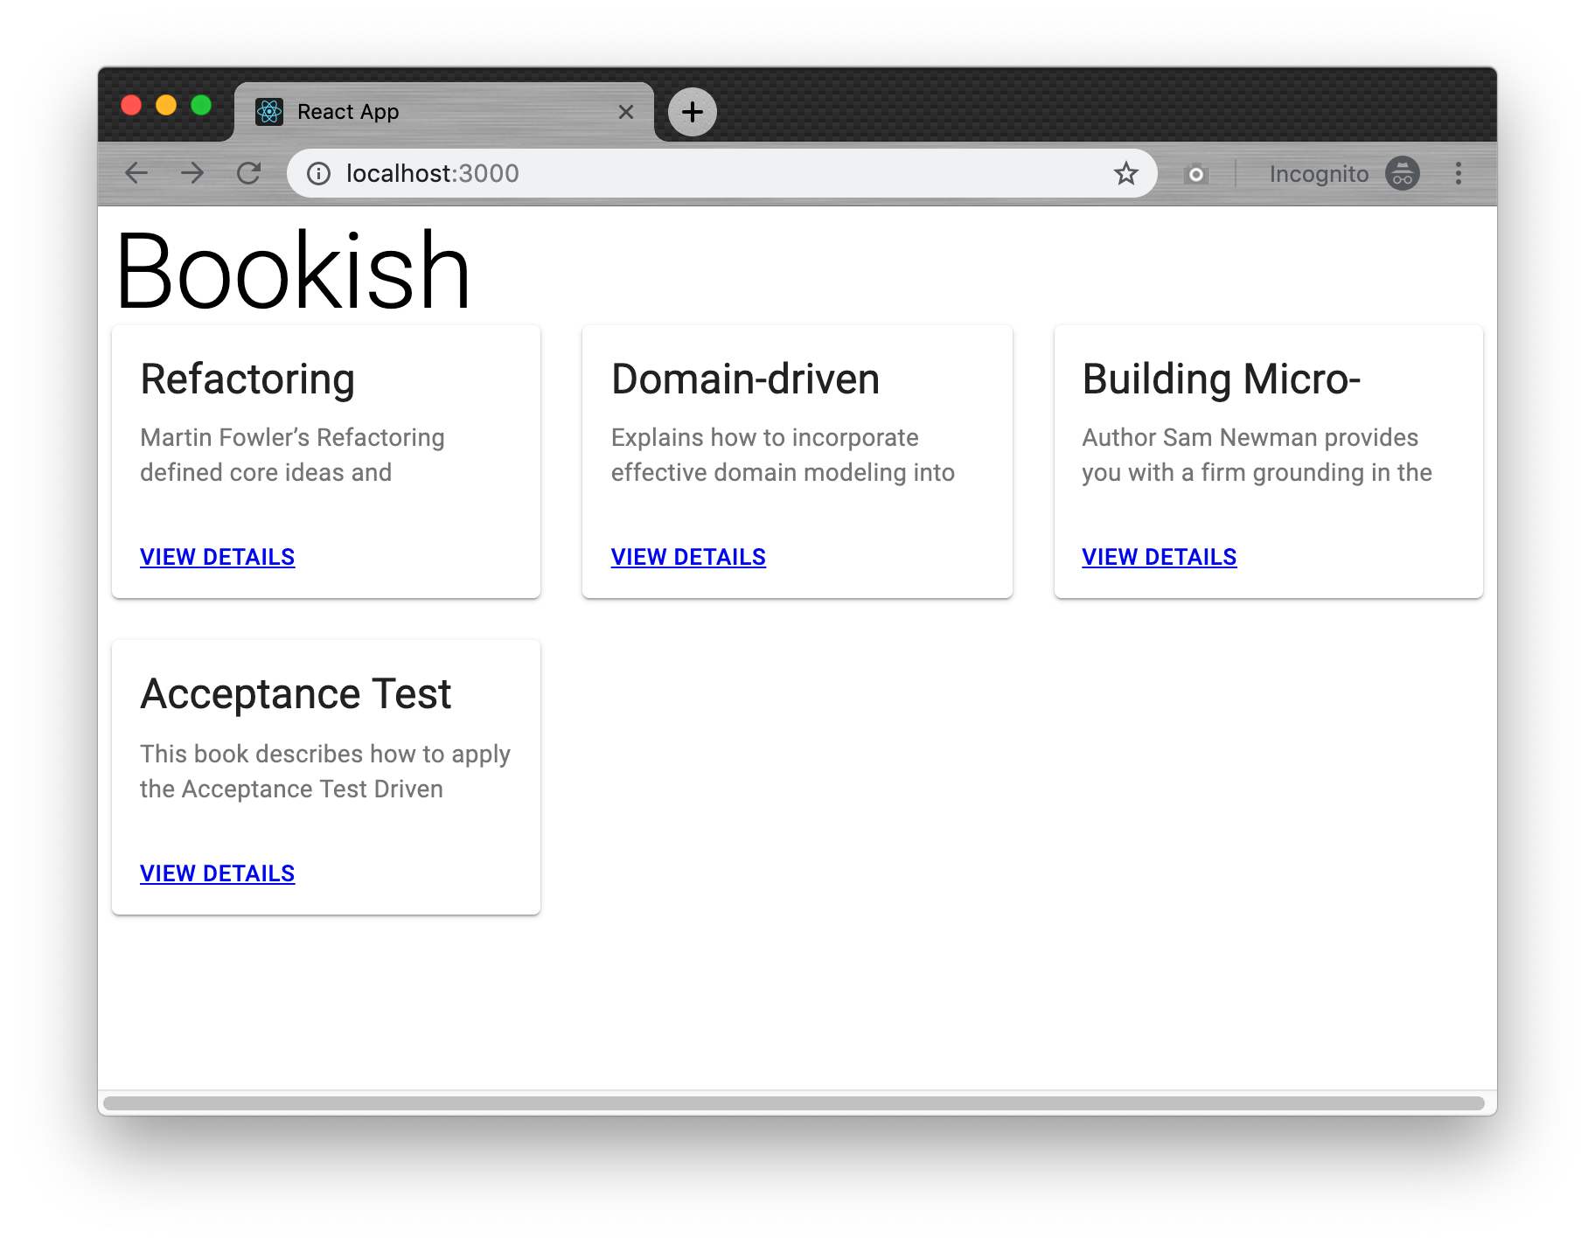1595x1245 pixels.
Task: Click the React logo favicon on the tab
Action: (270, 111)
